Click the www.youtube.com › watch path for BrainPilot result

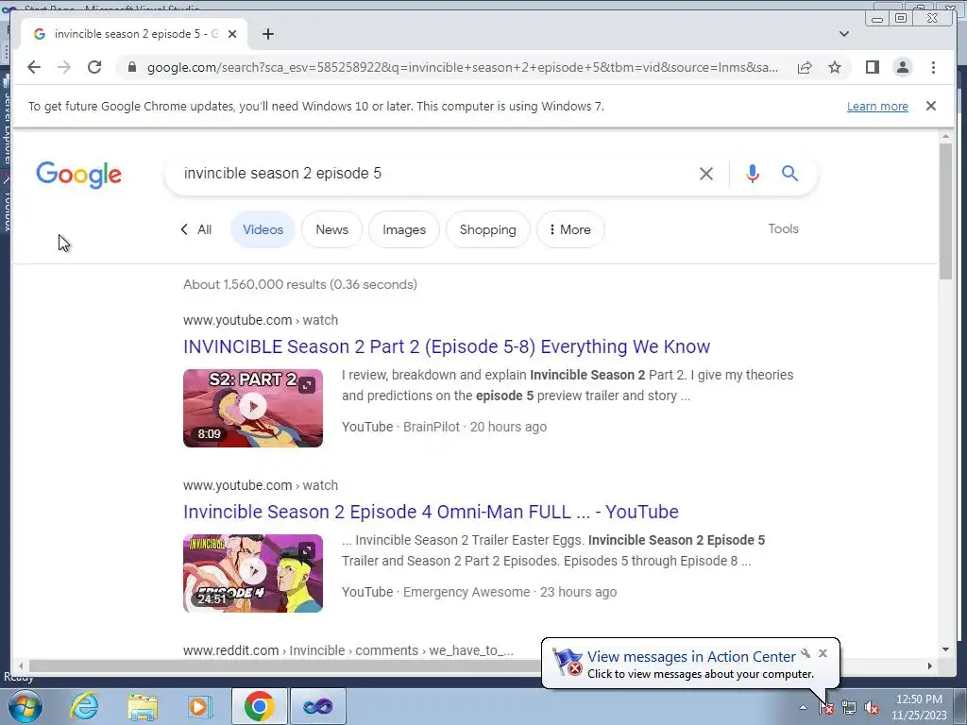click(261, 320)
